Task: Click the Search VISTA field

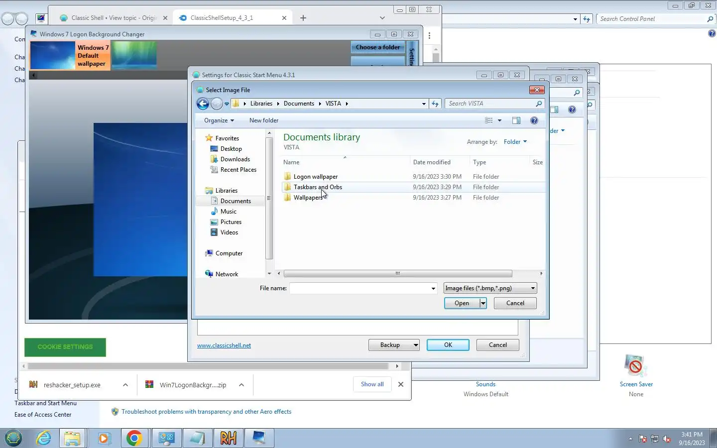Action: click(x=490, y=104)
